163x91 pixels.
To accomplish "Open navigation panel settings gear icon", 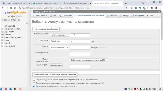I will tap(19, 16).
